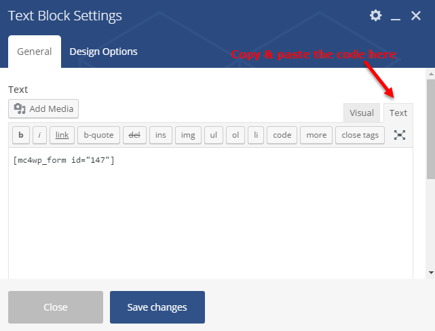Insert blockquote with b-quote button
The image size is (435, 331).
pyautogui.click(x=98, y=135)
